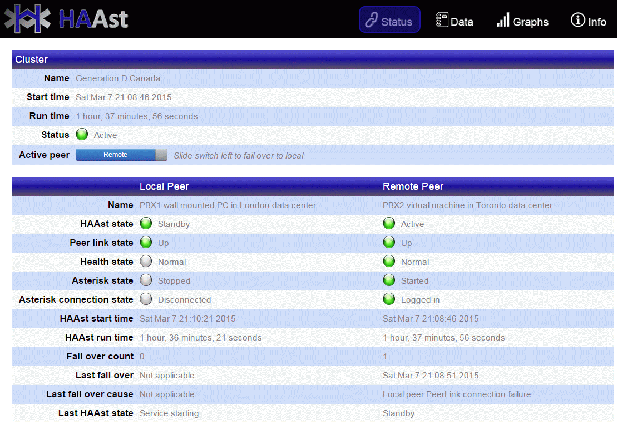617x434 pixels.
Task: Open the Info tab
Action: click(x=588, y=21)
